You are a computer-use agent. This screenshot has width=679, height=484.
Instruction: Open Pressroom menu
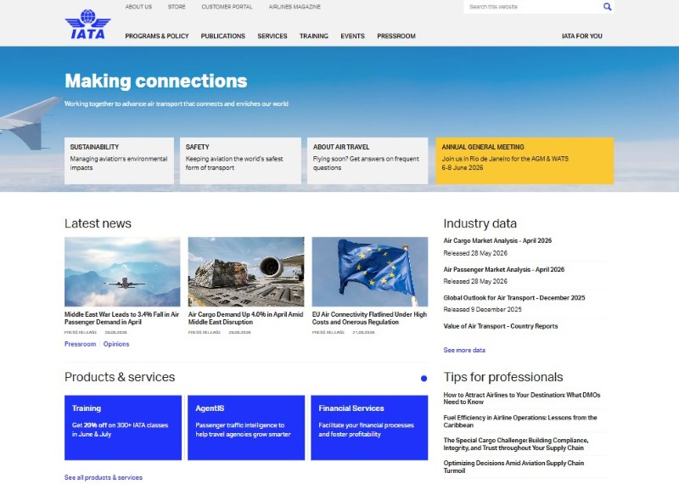396,36
